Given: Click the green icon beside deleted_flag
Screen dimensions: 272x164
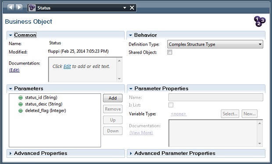Looking at the screenshot, I should coord(21,111).
